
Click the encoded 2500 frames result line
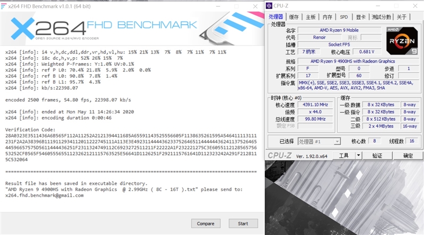point(68,100)
